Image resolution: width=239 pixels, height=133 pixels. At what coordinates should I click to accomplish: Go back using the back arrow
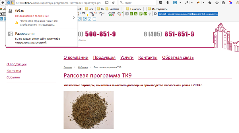(x=3, y=3)
